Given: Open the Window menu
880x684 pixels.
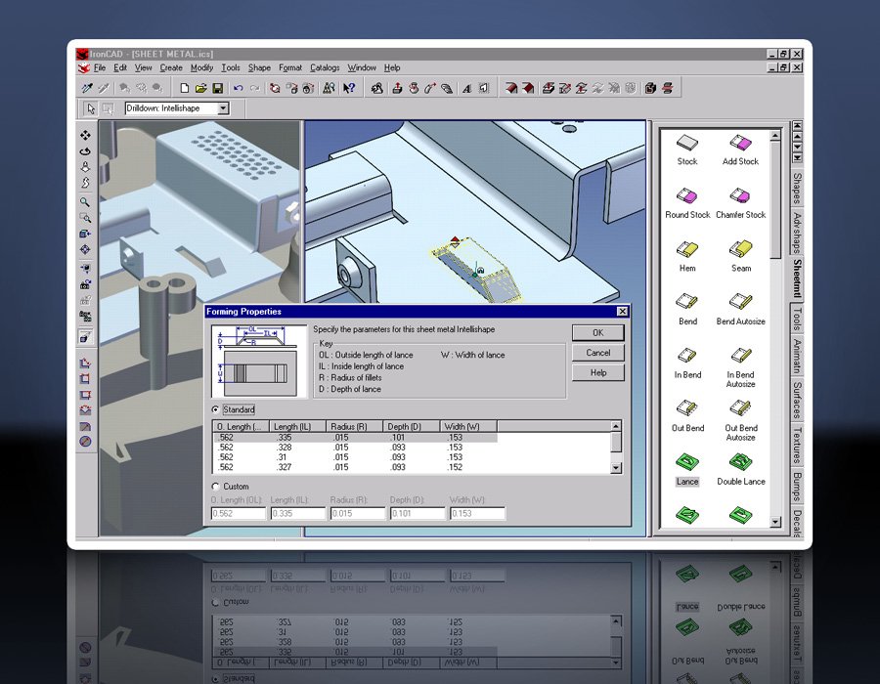Looking at the screenshot, I should pyautogui.click(x=362, y=67).
